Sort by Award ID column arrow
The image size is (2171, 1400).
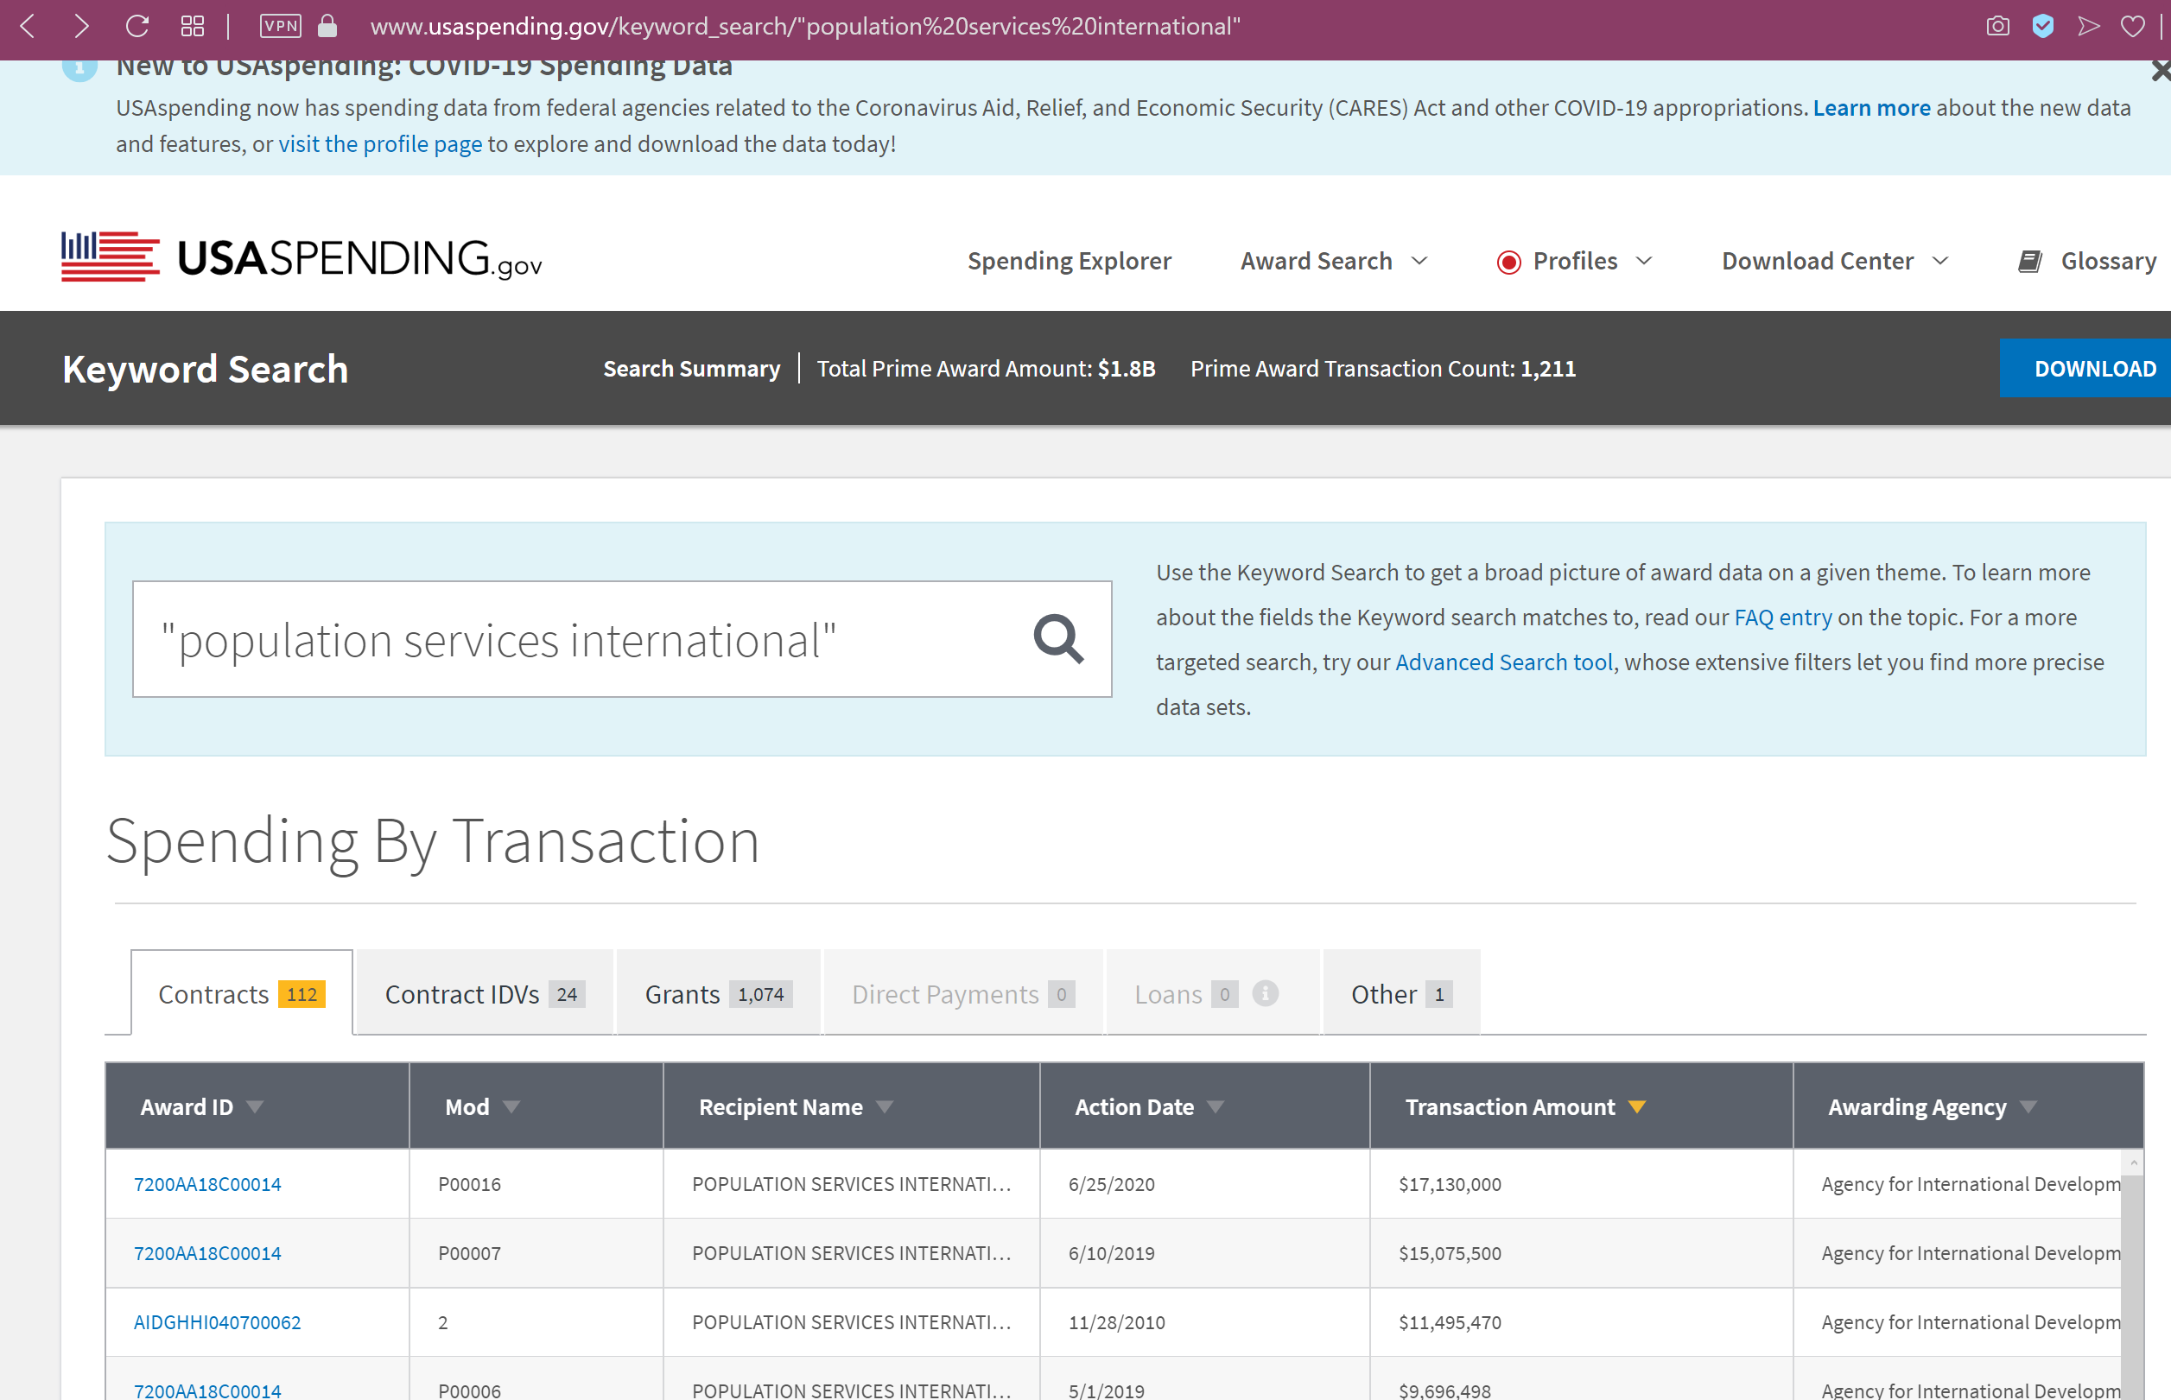tap(256, 1107)
